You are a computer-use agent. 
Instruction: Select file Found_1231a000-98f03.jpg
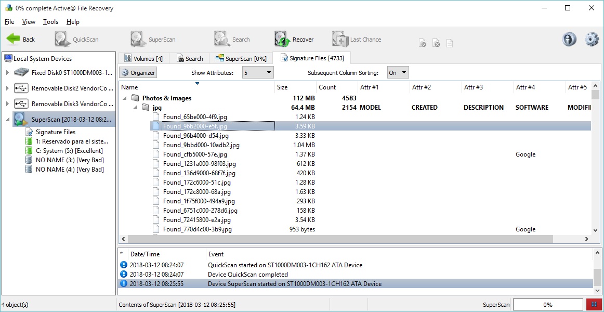[199, 164]
